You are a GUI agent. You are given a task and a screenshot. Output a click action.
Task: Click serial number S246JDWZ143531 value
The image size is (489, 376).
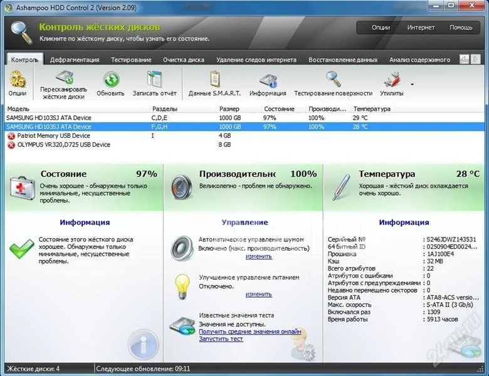[451, 239]
